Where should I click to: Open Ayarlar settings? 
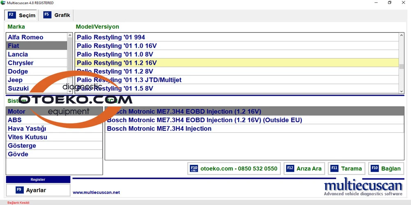point(38,190)
